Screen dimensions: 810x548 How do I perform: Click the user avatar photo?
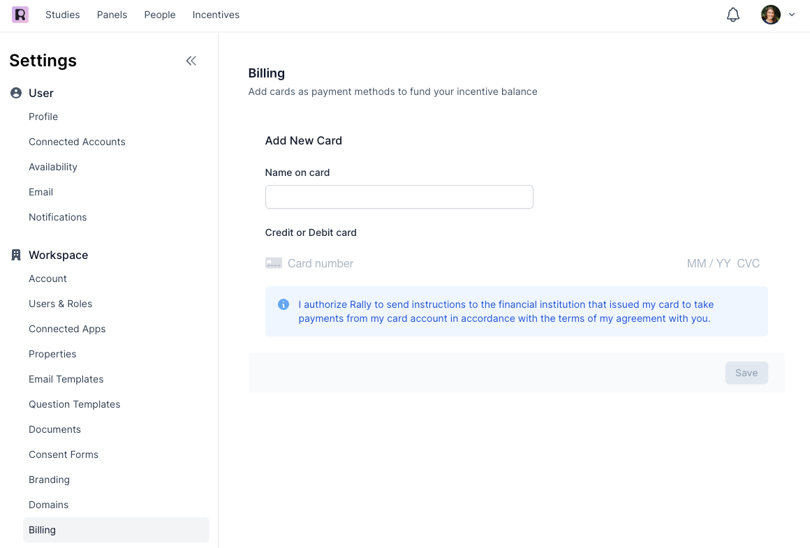pos(770,15)
